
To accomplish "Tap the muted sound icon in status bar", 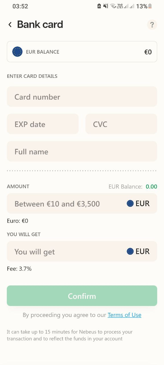I will point(106,6).
